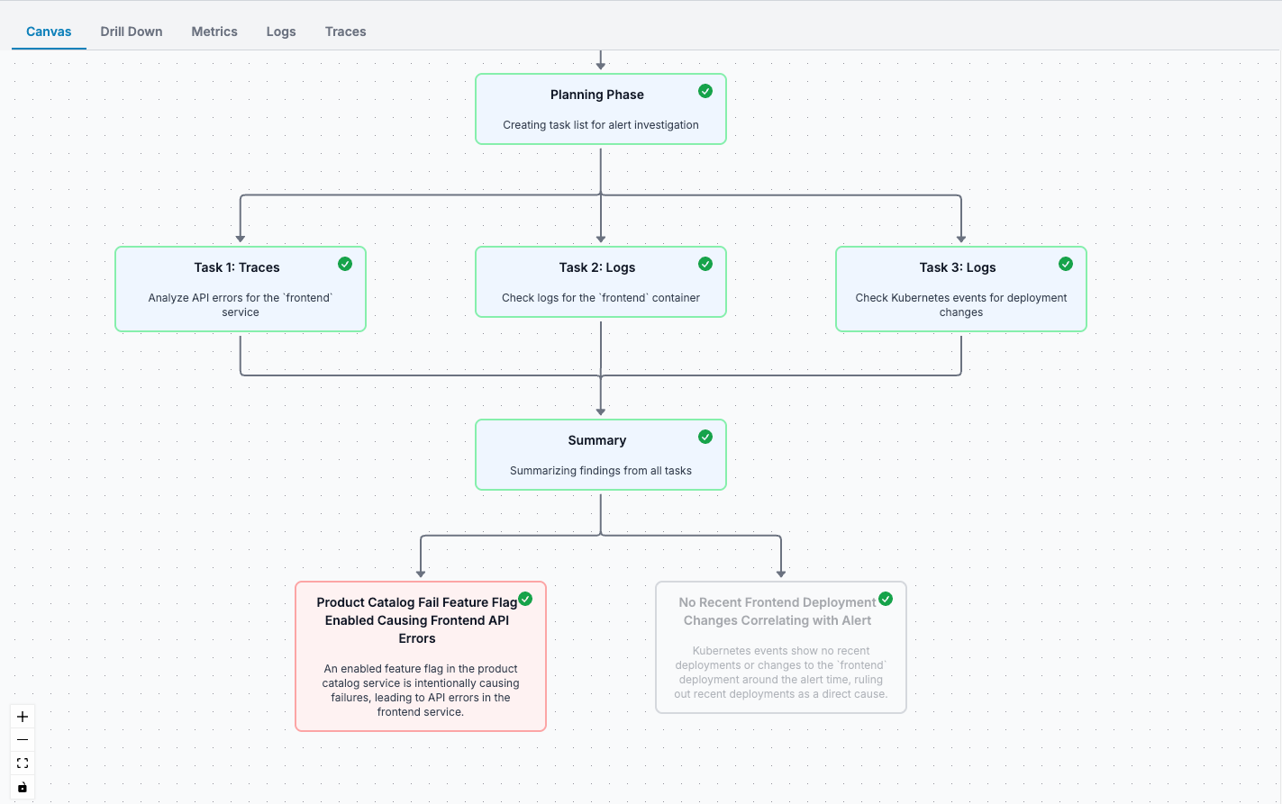
Task: Open the Task 1: Traces node
Action: [240, 290]
